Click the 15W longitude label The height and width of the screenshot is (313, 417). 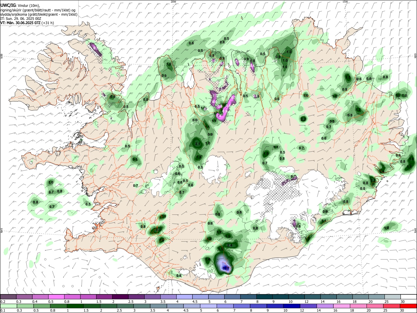[x=345, y=2]
